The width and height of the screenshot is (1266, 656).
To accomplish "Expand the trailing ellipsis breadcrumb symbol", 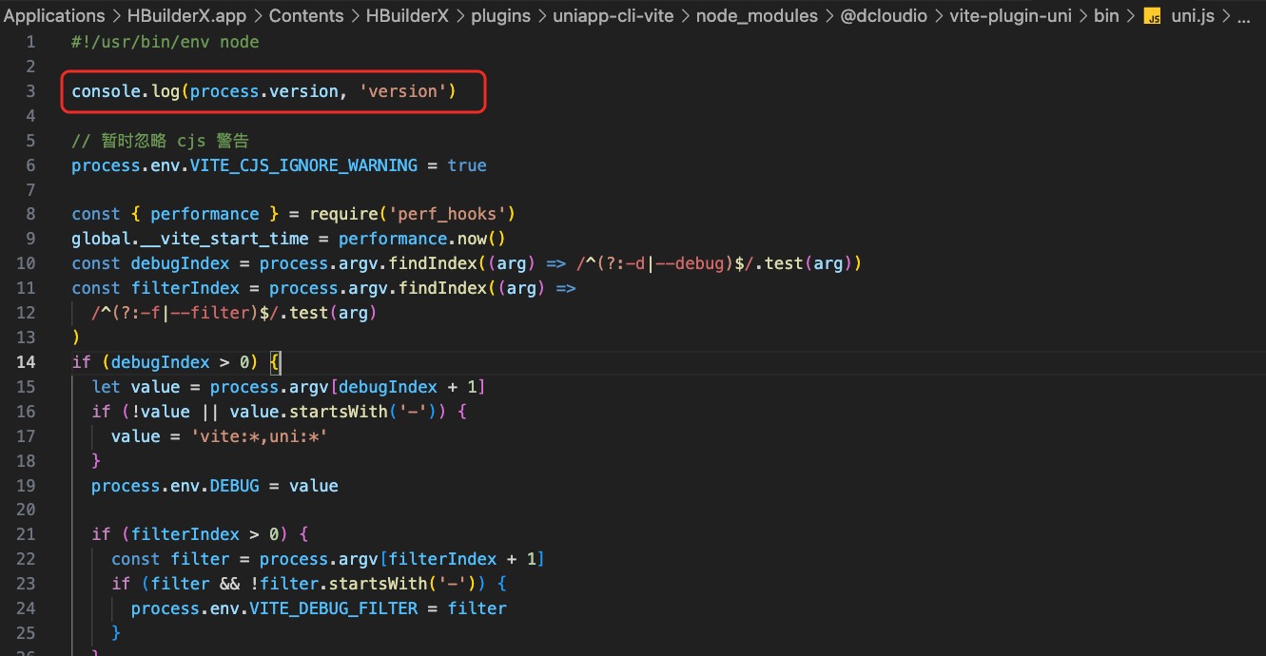I will [x=1244, y=16].
